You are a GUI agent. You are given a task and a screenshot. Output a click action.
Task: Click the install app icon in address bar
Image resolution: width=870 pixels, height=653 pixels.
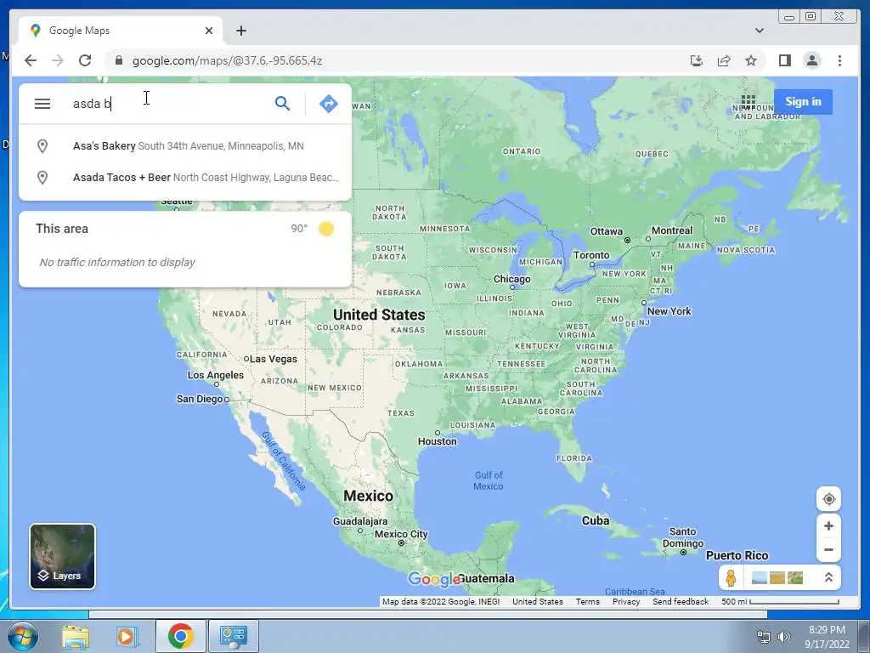pos(697,60)
